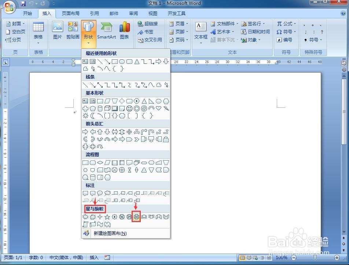This screenshot has width=349, height=265.
Task: Choose the heart shape
Action: (158, 108)
